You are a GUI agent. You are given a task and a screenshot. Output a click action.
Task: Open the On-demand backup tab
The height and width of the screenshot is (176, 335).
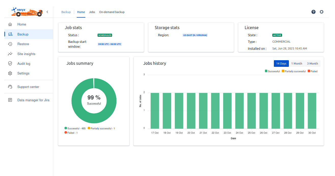112,12
